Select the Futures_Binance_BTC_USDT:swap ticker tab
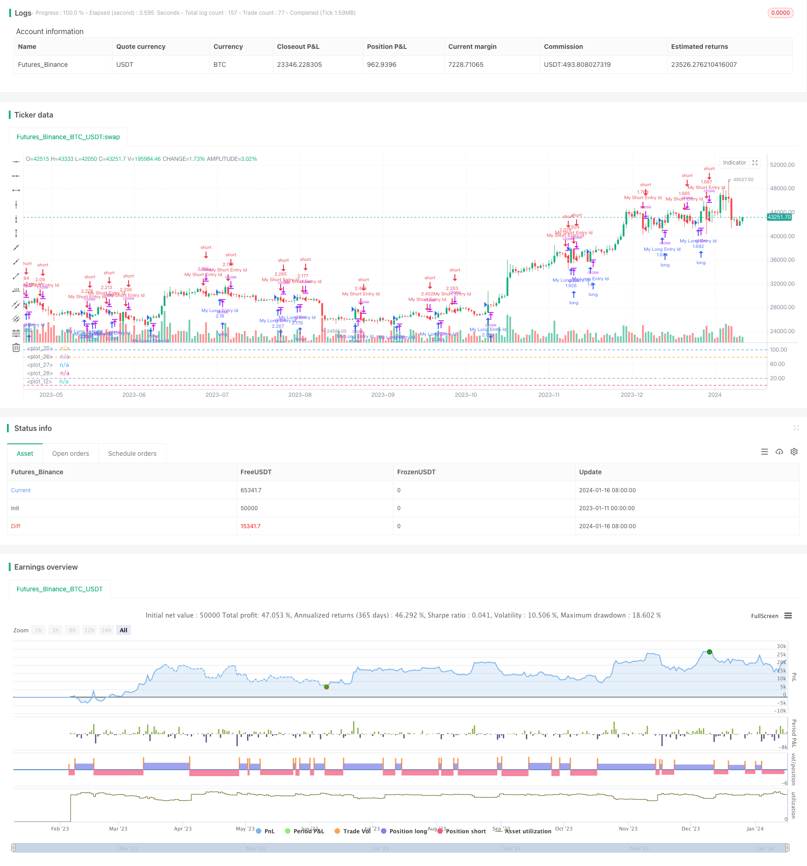Viewport: 807px width, 866px height. [68, 137]
